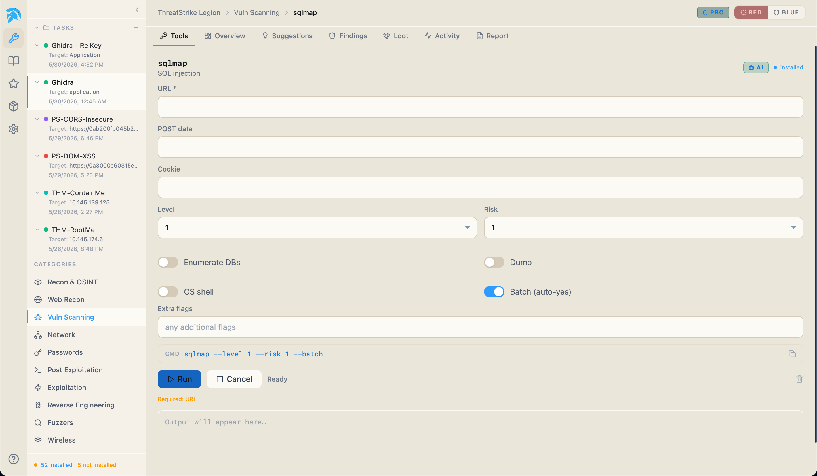Click the Run button
Image resolution: width=817 pixels, height=476 pixels.
(179, 379)
